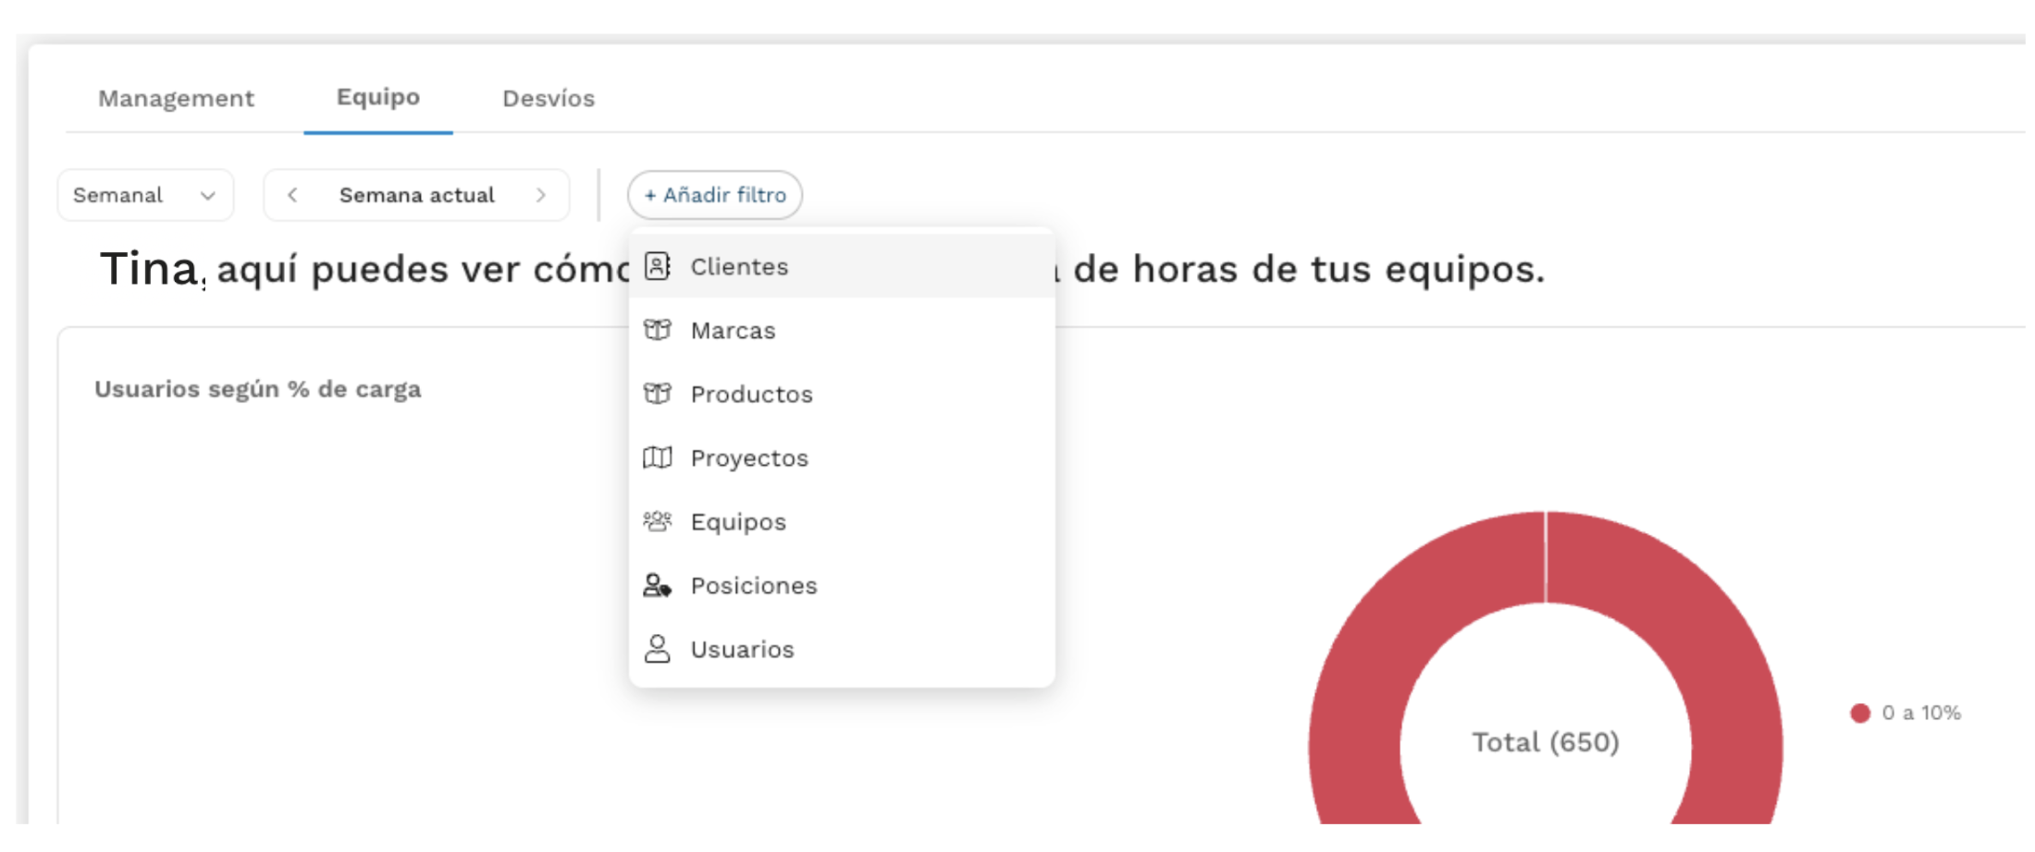Click the Usuarios según % de carga title
2035x852 pixels.
258,389
